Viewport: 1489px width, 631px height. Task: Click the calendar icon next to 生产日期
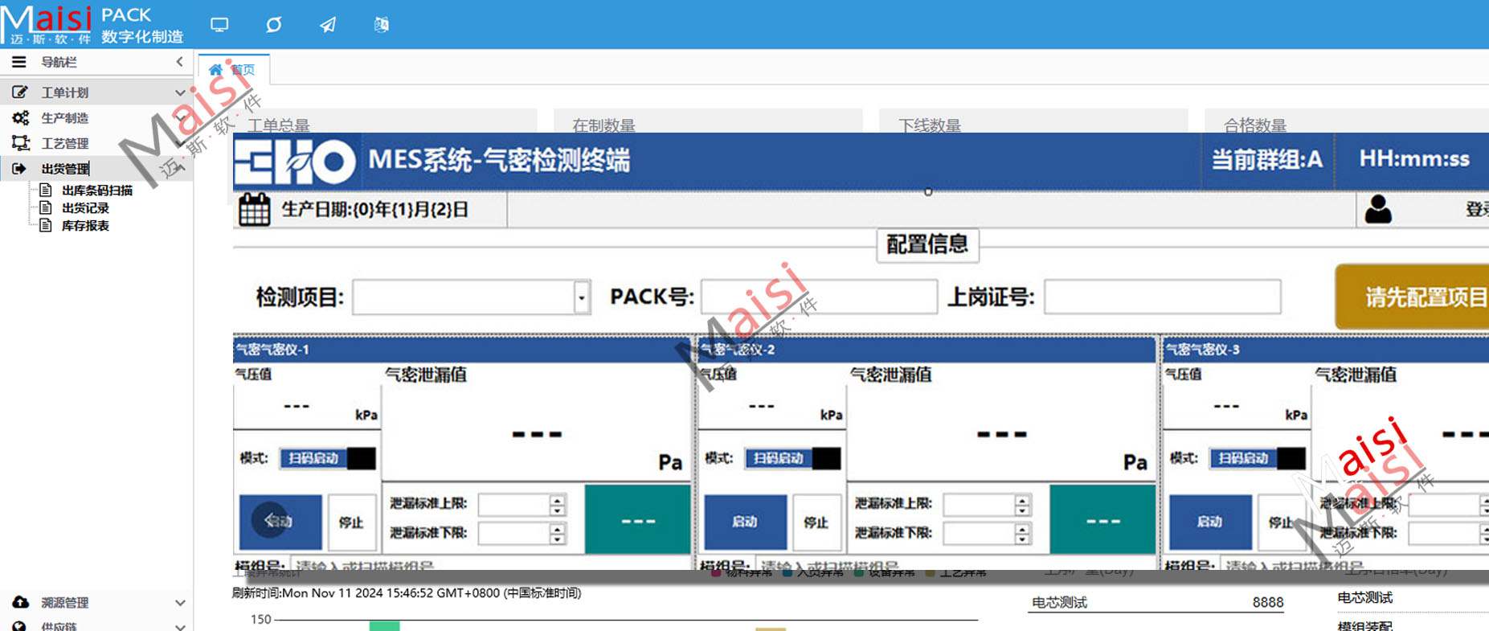tap(255, 210)
